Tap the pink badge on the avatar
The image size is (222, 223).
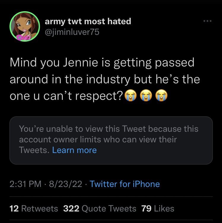20,38
